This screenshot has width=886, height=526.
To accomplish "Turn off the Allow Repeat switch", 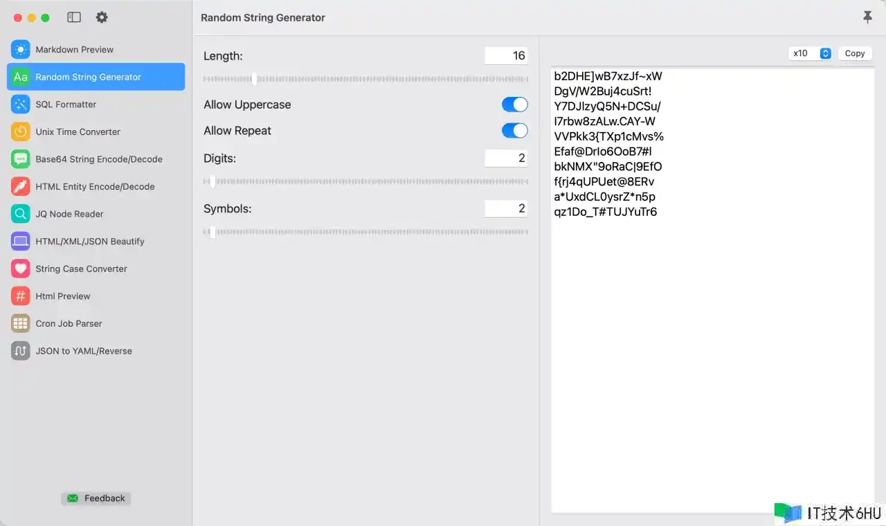I will coord(514,131).
